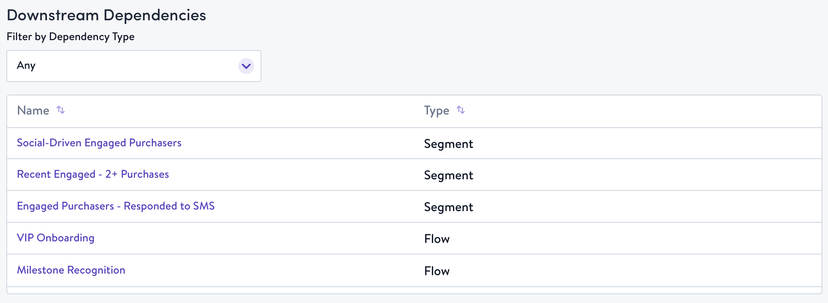The image size is (828, 303).
Task: Click Segment type of Social-Driven Engaged Purchasers
Action: click(x=448, y=144)
